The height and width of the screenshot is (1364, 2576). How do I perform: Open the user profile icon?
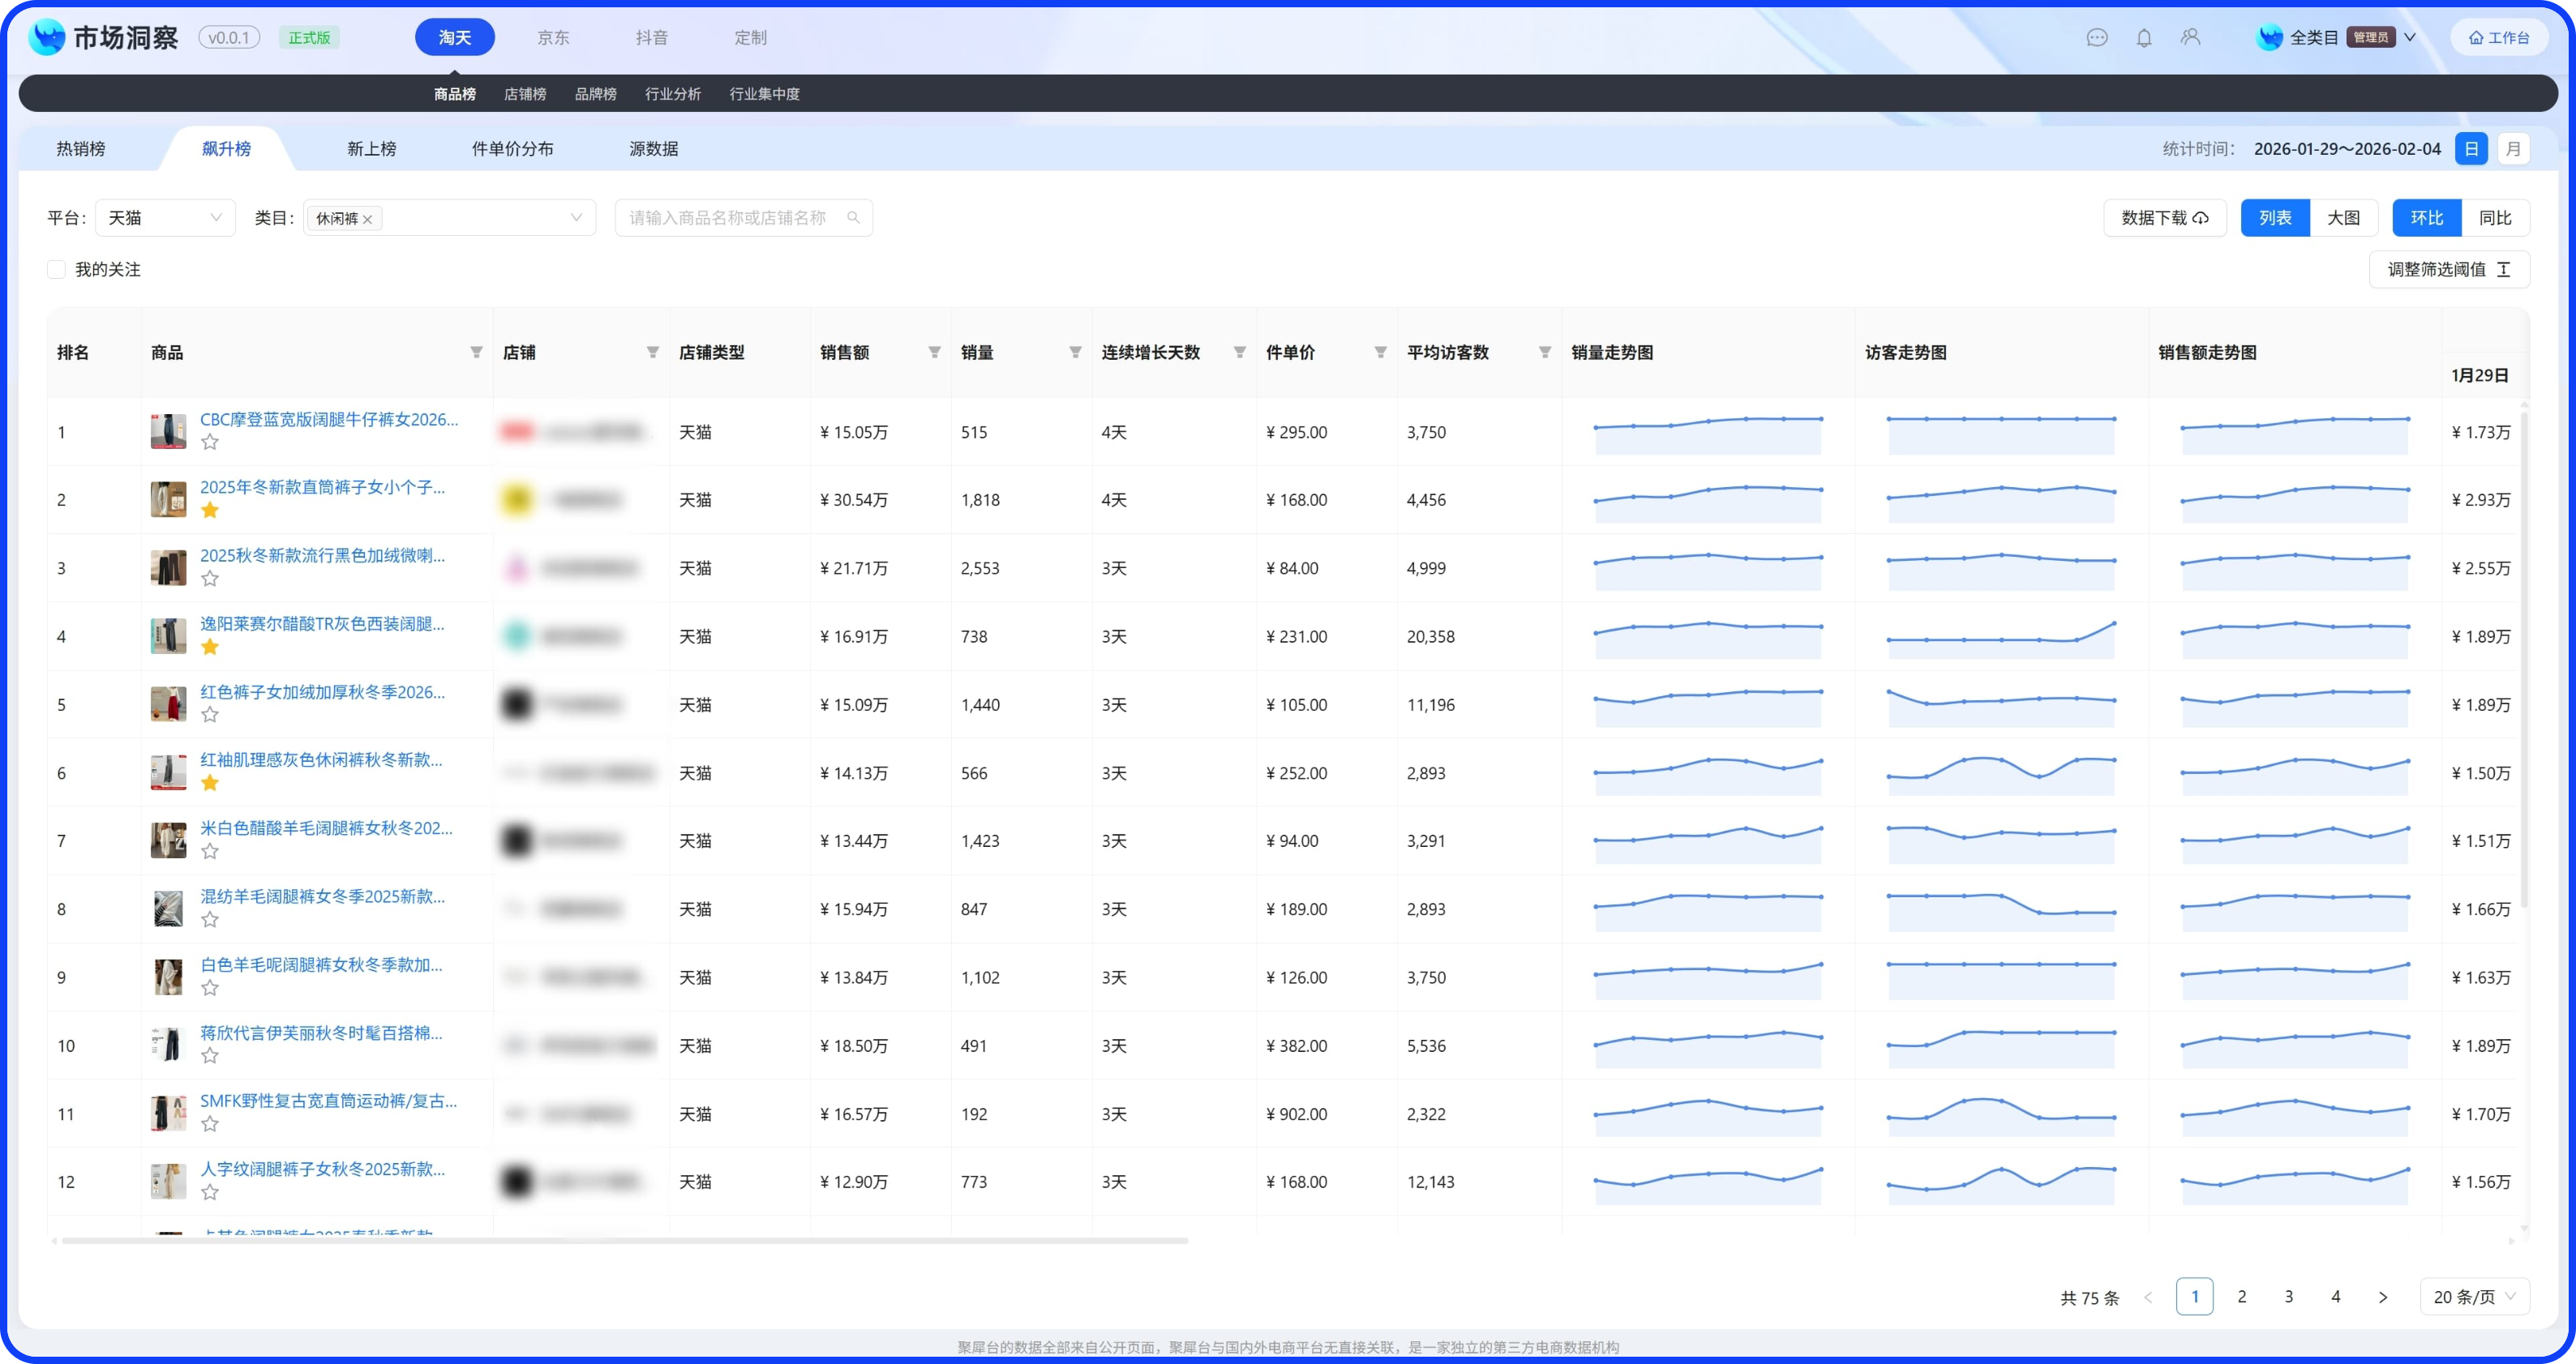(x=2191, y=38)
